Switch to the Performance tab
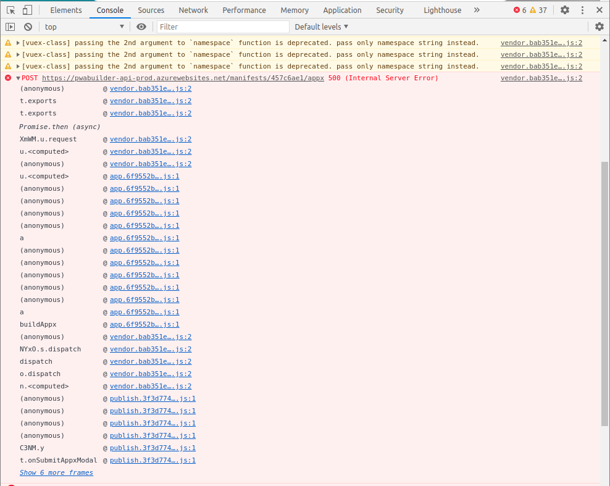Image resolution: width=610 pixels, height=486 pixels. pyautogui.click(x=244, y=10)
